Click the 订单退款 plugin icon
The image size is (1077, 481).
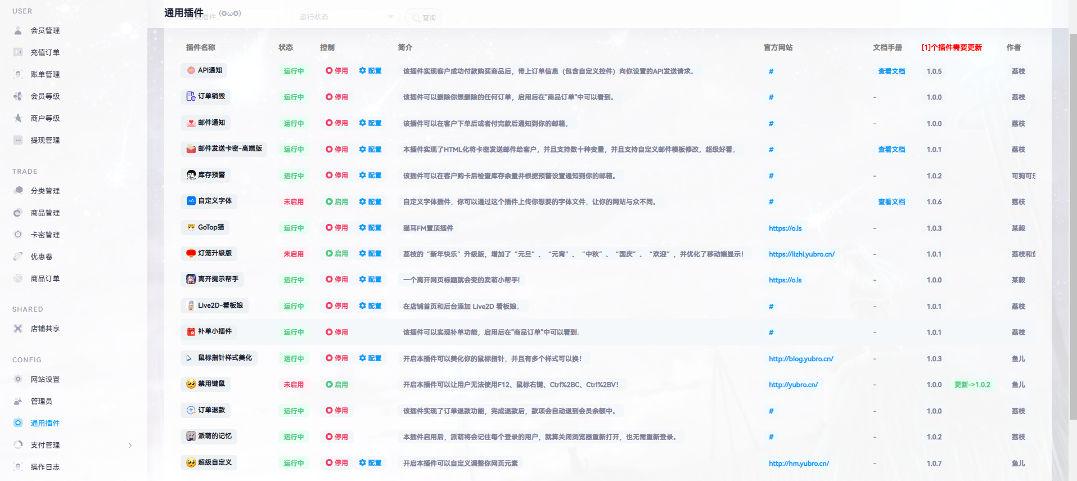point(191,410)
